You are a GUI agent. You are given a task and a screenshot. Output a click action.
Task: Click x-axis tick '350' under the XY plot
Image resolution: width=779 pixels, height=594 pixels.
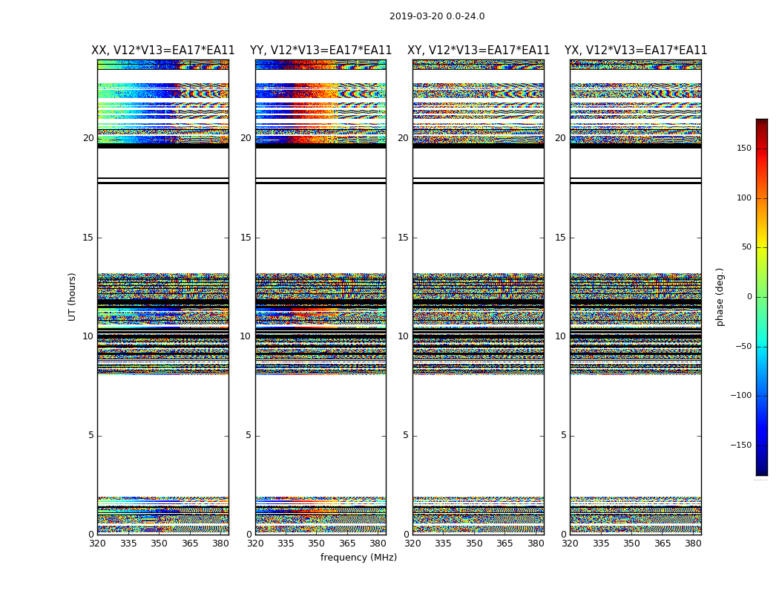[475, 544]
